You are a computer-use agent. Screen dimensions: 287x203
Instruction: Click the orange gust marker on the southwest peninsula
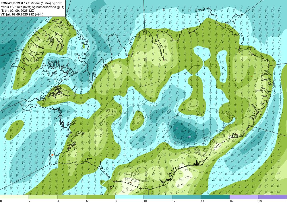coord(52,155)
